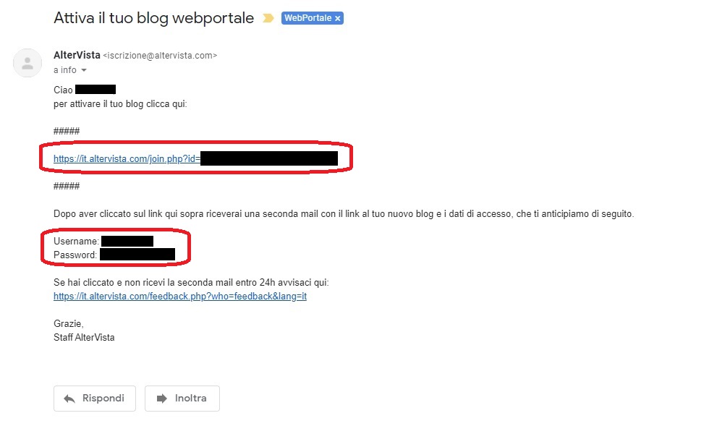Open the WebPortale label tag
Screen dimensions: 717x447
307,18
